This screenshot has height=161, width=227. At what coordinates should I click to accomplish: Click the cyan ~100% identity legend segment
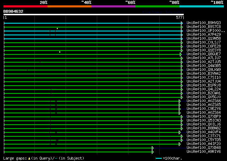pos(201,6)
